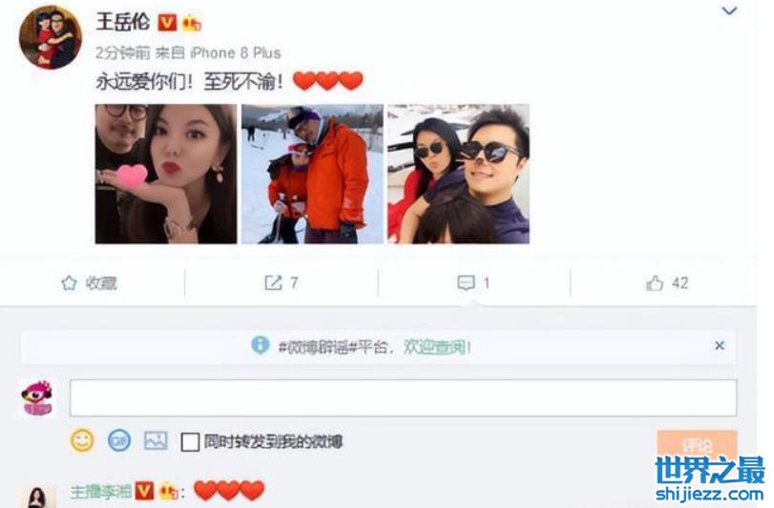Open the emoji smiley picker

[x=82, y=440]
